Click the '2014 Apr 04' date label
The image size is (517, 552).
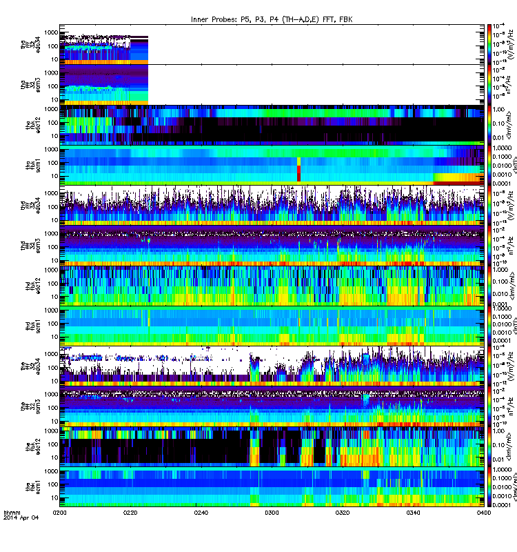(21, 517)
